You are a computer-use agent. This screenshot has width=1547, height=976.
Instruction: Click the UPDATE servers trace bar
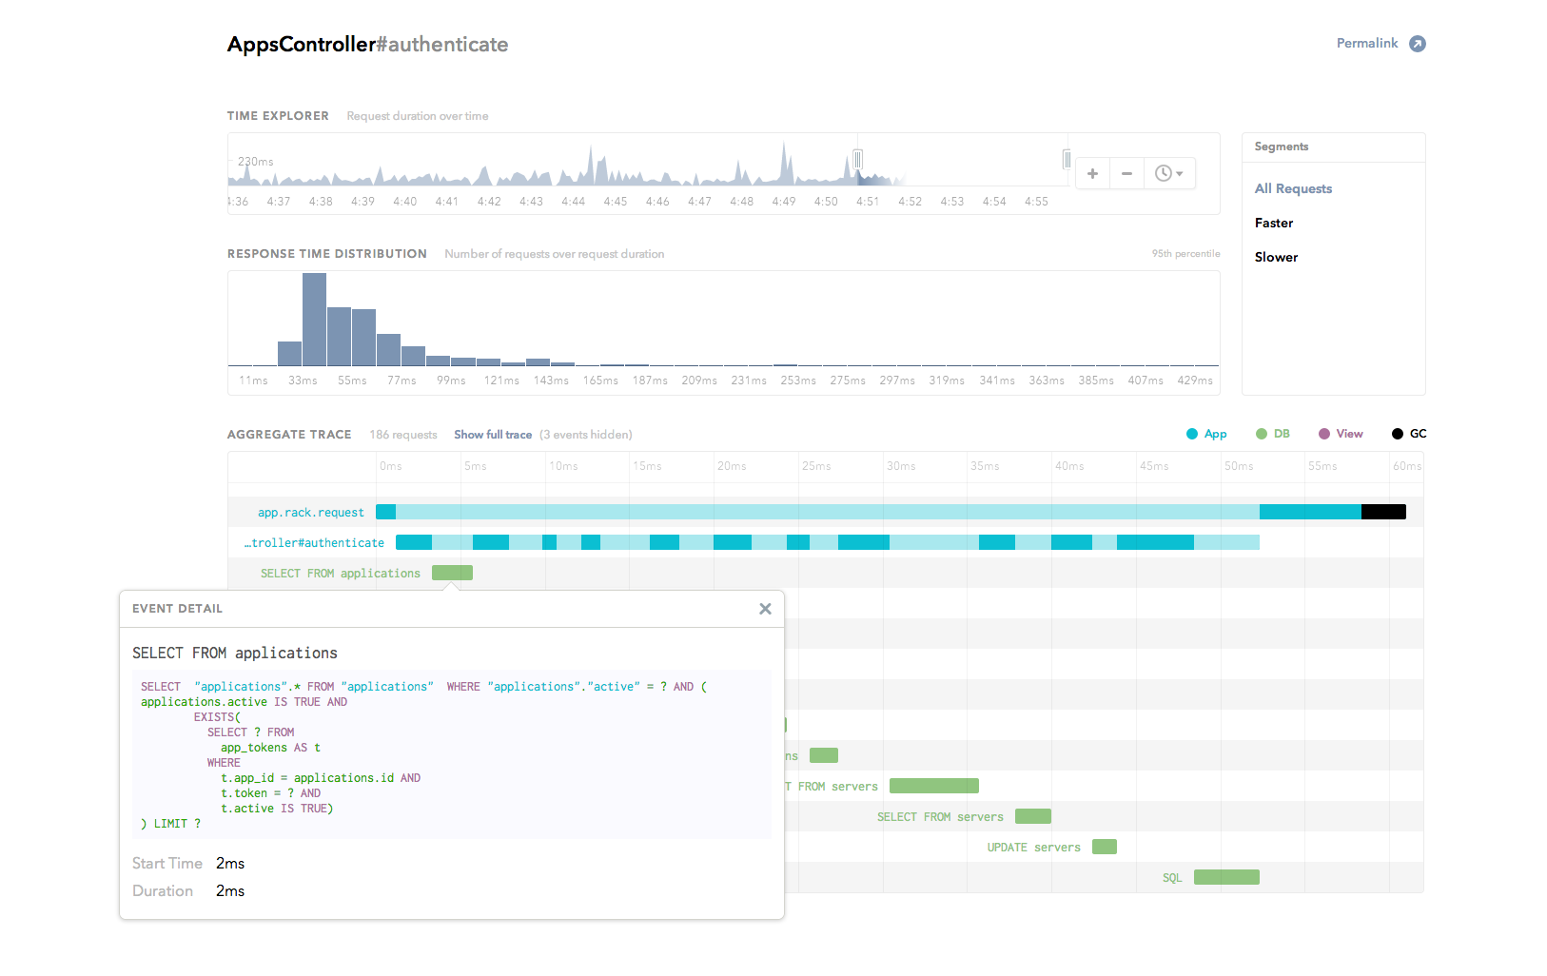click(1105, 847)
